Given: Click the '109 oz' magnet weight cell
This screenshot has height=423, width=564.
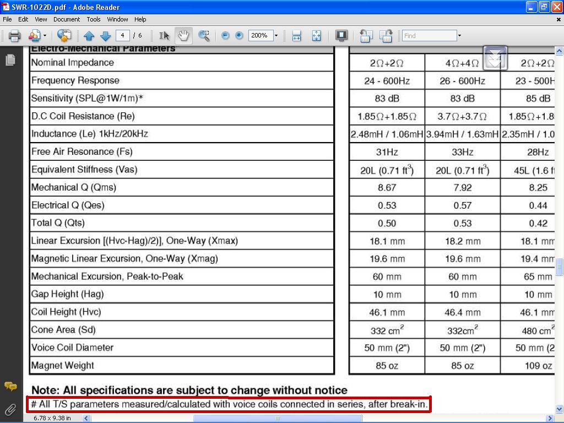Looking at the screenshot, I should click(538, 366).
